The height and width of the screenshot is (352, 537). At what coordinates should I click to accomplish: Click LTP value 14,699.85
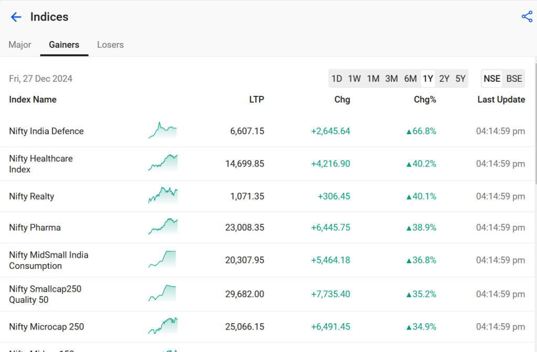[x=244, y=163]
